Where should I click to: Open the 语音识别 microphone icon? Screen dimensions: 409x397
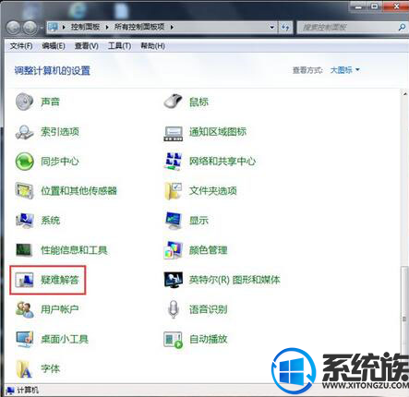point(174,309)
